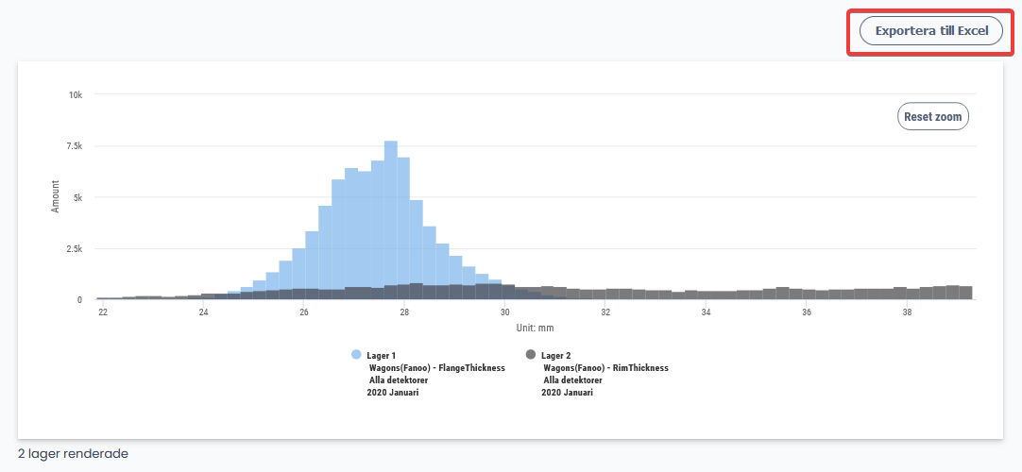Click the '2 lager renderade' status text
The height and width of the screenshot is (472, 1022).
(73, 454)
